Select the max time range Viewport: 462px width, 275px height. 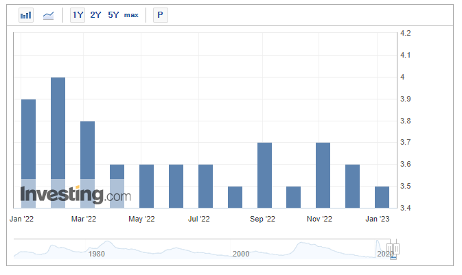pos(131,15)
